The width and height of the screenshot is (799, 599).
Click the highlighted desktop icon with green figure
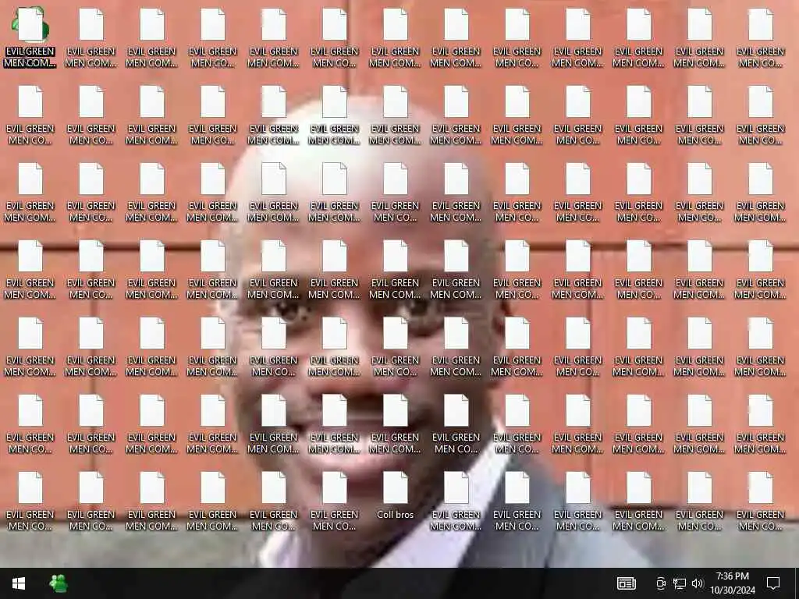click(30, 24)
